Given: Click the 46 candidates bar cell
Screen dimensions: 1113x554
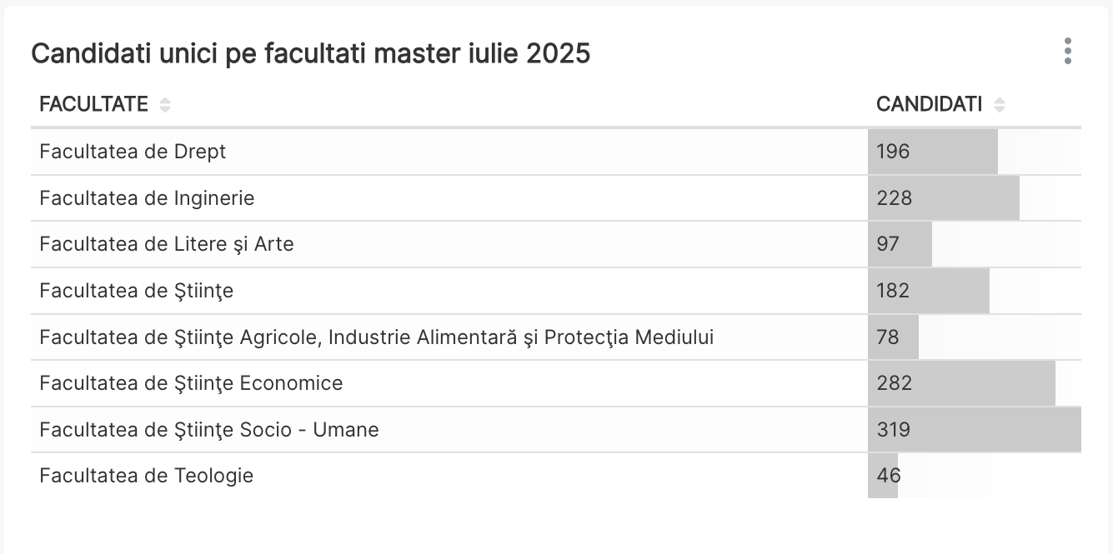Looking at the screenshot, I should pos(975,476).
